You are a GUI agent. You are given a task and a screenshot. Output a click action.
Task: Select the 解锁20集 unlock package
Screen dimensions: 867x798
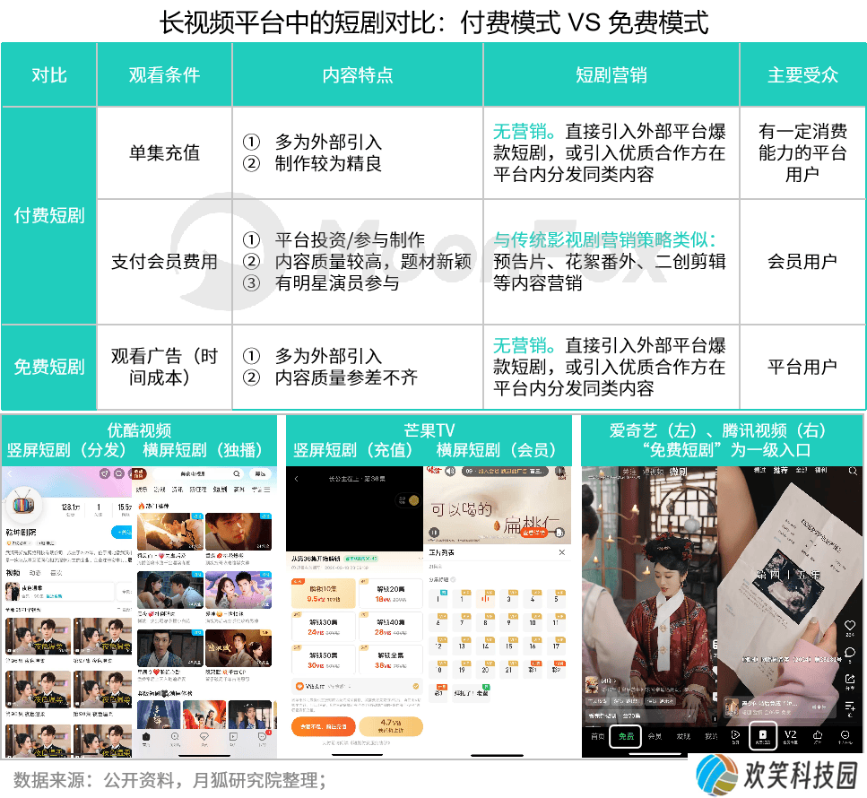click(x=390, y=594)
